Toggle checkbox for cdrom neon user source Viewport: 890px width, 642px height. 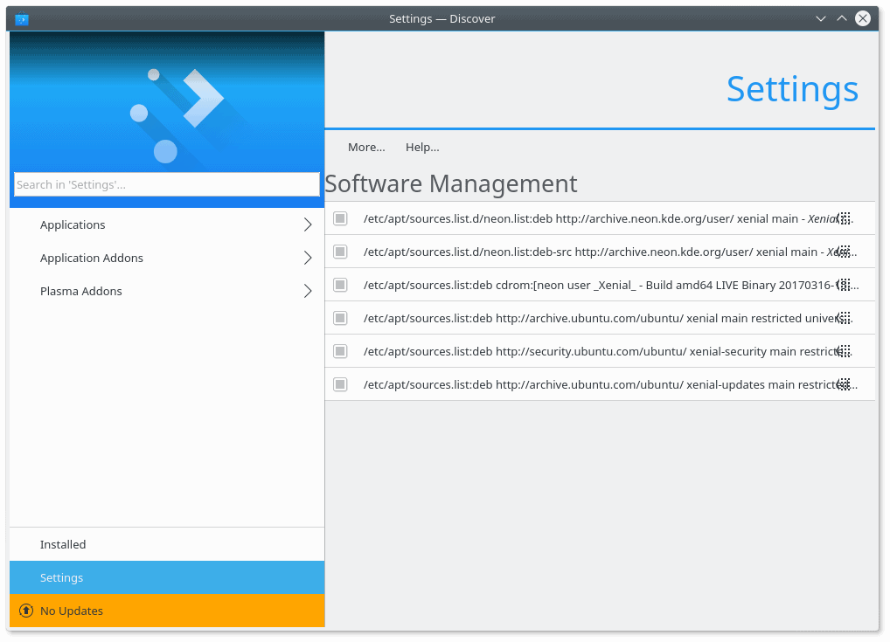click(342, 286)
